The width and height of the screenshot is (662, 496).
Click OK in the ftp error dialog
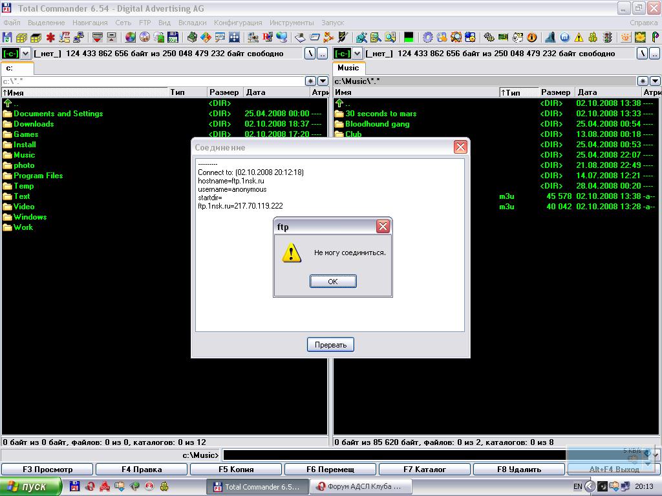coord(333,282)
